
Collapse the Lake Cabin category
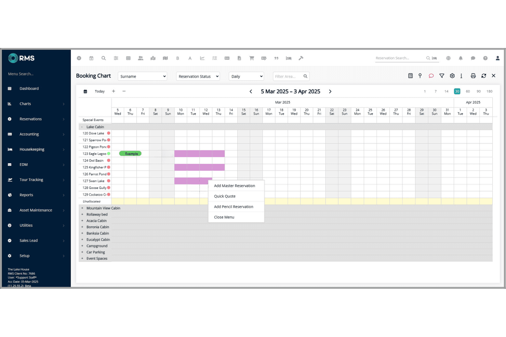[82, 127]
